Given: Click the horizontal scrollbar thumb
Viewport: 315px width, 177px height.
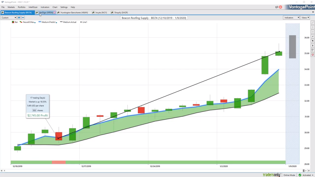Looking at the screenshot, I should (x=304, y=171).
